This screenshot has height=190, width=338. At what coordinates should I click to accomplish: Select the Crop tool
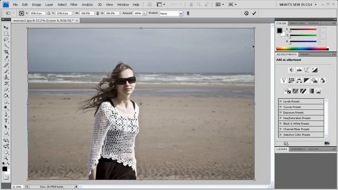point(6,52)
